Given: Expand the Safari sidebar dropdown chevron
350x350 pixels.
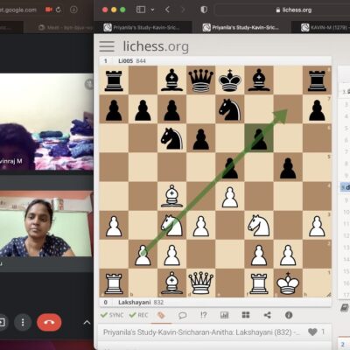Looking at the screenshot, I should point(152,10).
